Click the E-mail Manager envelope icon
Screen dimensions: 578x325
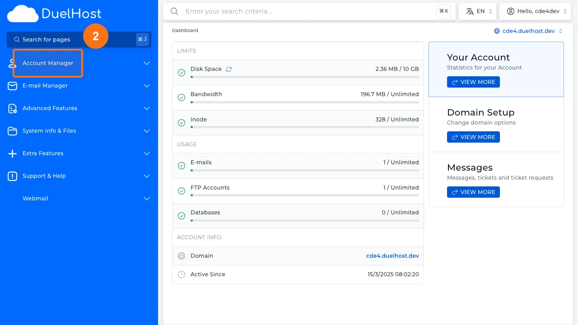(12, 86)
